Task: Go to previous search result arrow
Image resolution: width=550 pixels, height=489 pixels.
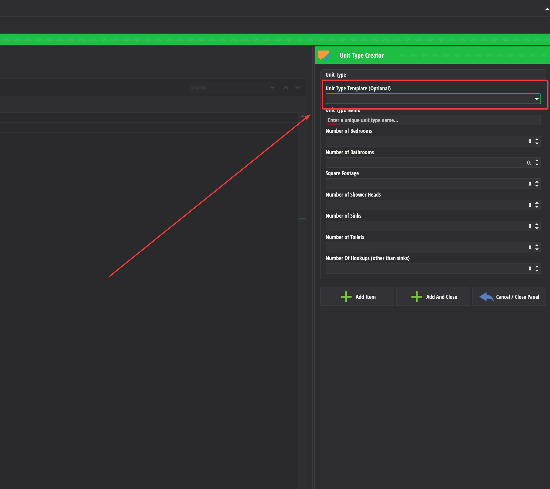Action: [286, 88]
